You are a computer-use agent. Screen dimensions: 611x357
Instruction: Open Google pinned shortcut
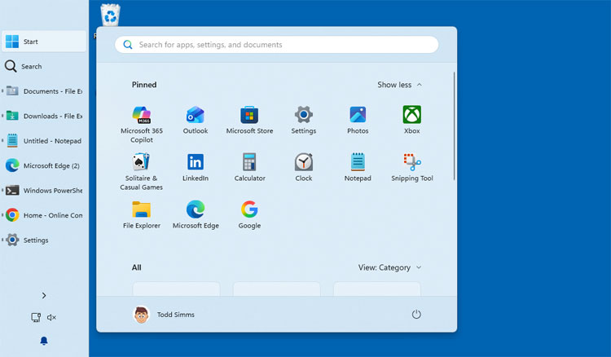point(249,214)
